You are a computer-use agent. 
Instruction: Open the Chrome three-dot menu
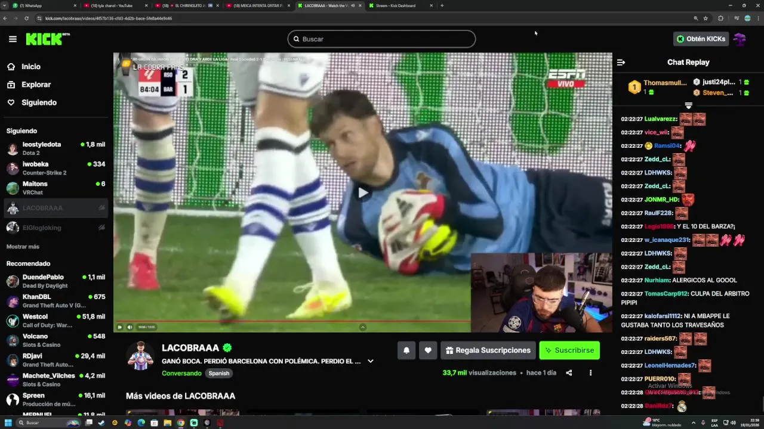(x=758, y=18)
